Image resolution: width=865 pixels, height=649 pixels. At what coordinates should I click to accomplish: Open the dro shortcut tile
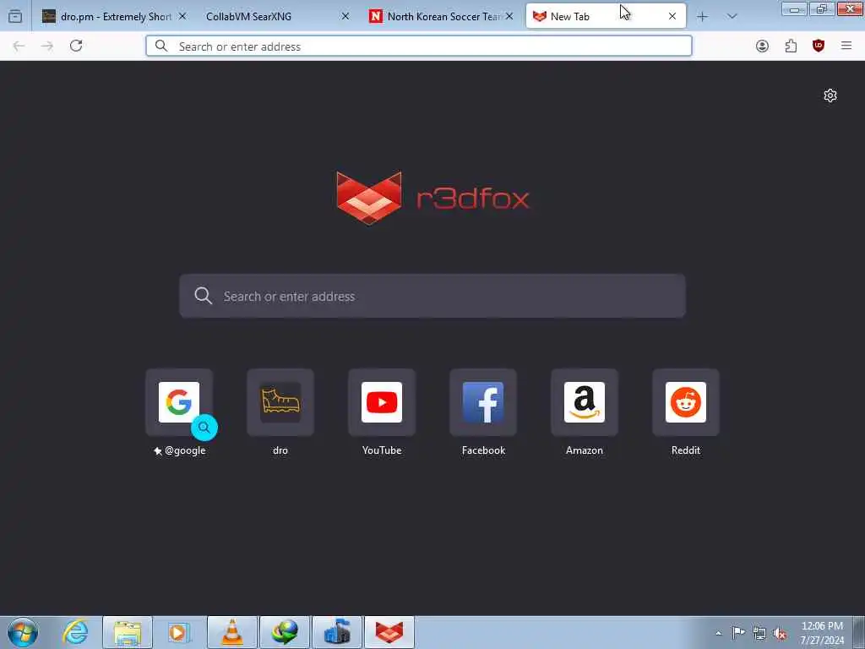[280, 412]
